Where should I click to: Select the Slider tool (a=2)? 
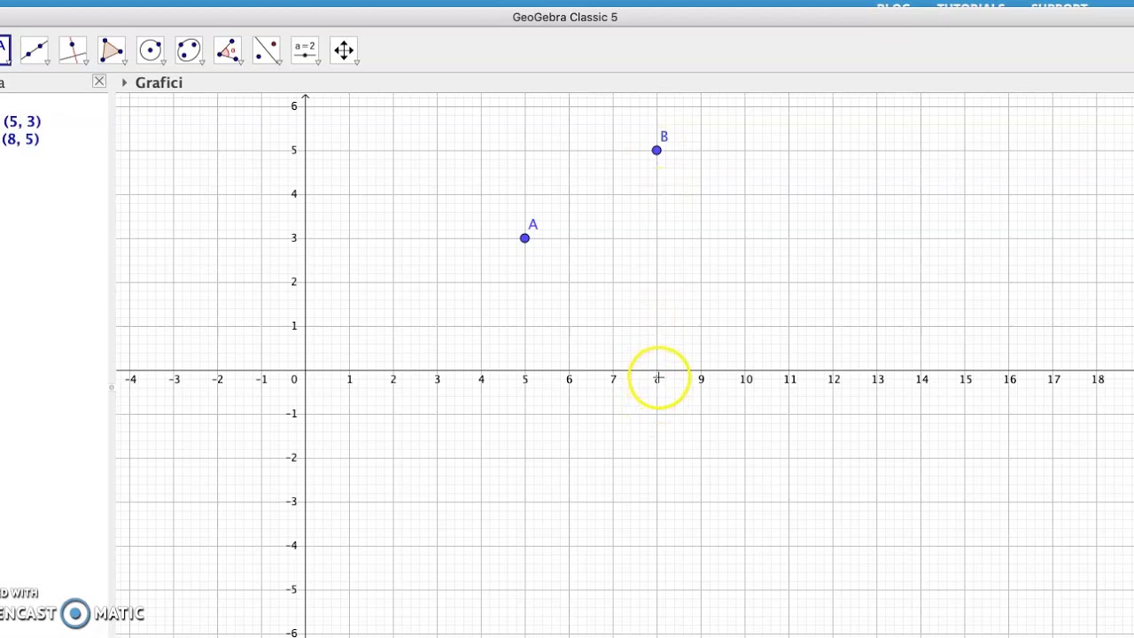pyautogui.click(x=305, y=50)
